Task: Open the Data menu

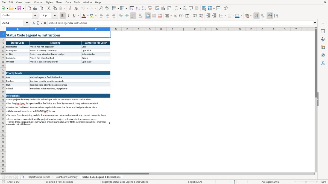Action: [x=68, y=2]
